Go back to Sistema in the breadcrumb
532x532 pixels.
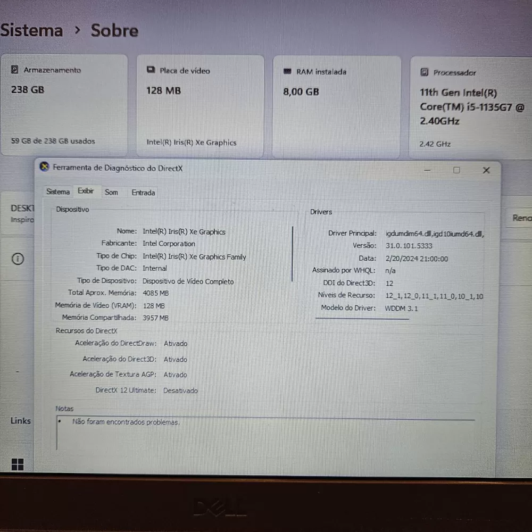[31, 30]
